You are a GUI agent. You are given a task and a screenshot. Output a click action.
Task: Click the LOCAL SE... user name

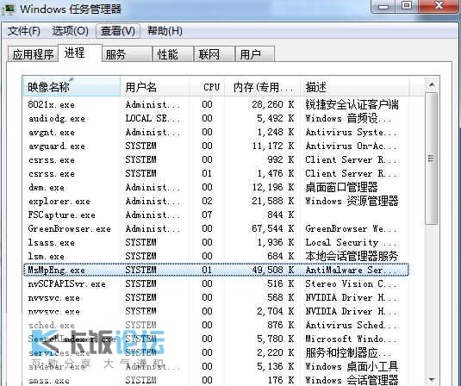click(x=153, y=118)
